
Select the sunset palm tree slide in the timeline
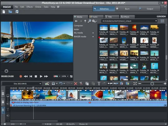tap(27, 94)
